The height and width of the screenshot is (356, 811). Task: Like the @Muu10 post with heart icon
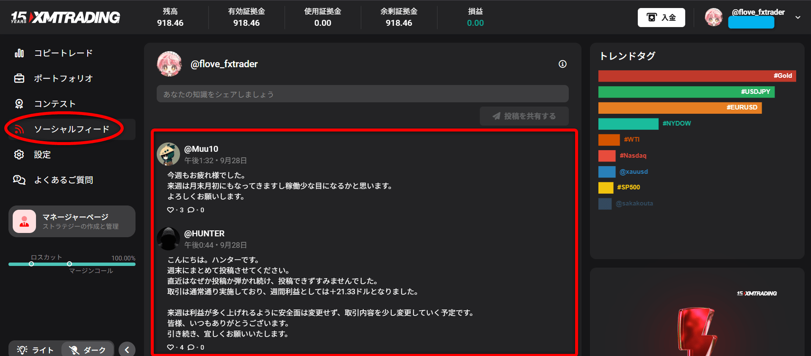170,210
